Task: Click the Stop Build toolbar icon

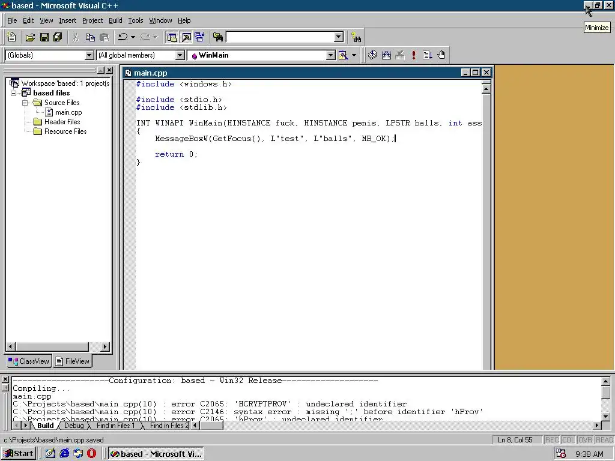Action: point(399,55)
